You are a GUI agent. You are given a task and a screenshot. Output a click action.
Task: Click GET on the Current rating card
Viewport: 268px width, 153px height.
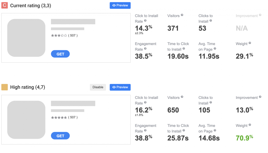click(x=60, y=54)
